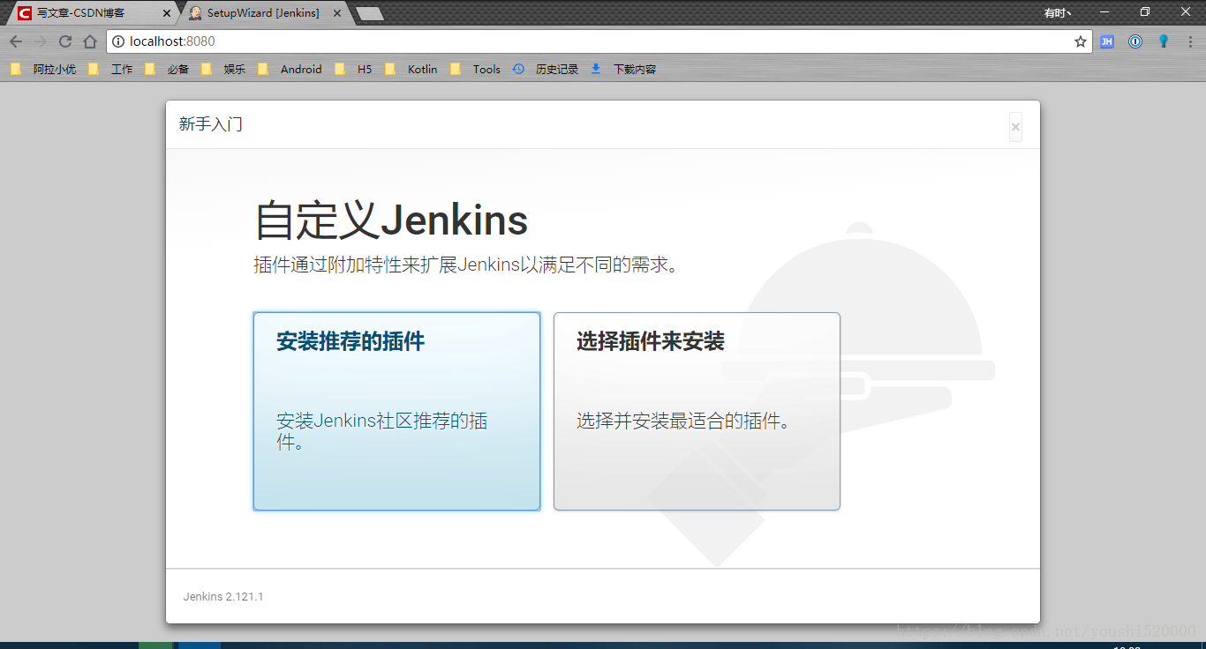The image size is (1206, 649).
Task: Open the H5 bookmark folder
Action: (x=353, y=69)
